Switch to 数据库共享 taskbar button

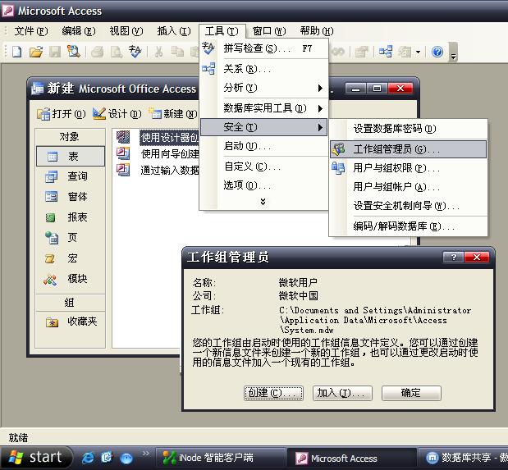[464, 458]
